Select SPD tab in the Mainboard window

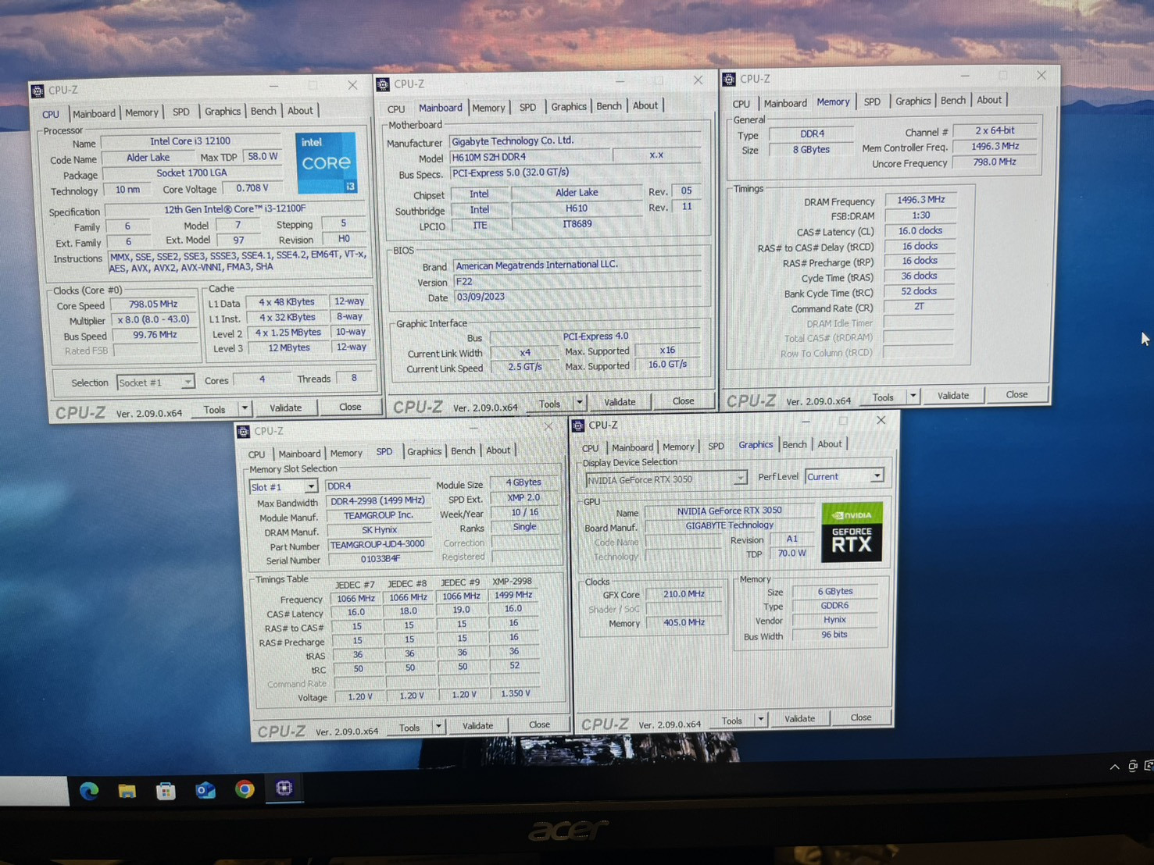[527, 107]
